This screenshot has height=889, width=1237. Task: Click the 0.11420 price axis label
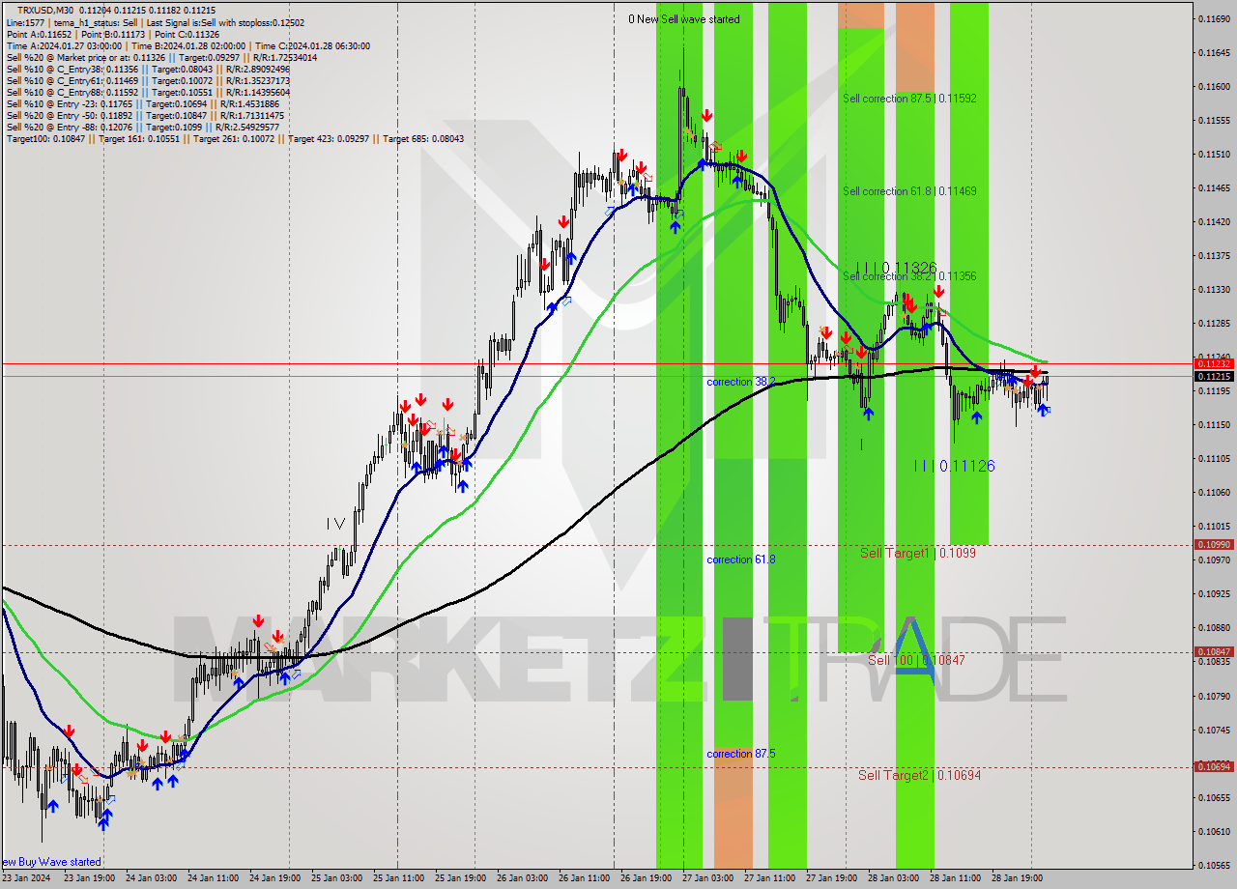click(x=1213, y=221)
